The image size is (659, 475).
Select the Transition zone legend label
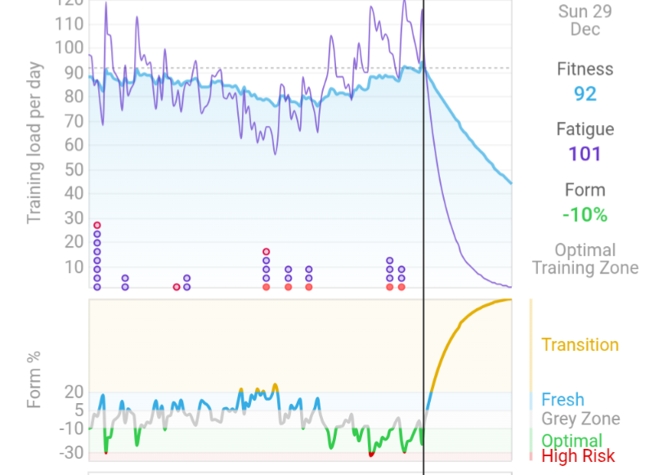coord(580,344)
